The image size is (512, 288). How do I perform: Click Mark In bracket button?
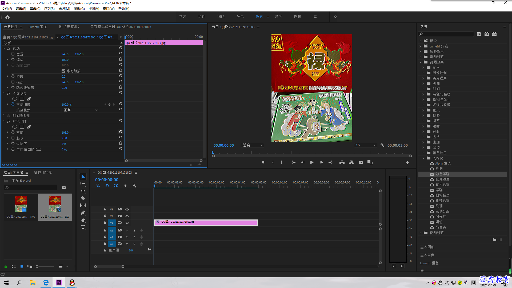pyautogui.click(x=273, y=162)
